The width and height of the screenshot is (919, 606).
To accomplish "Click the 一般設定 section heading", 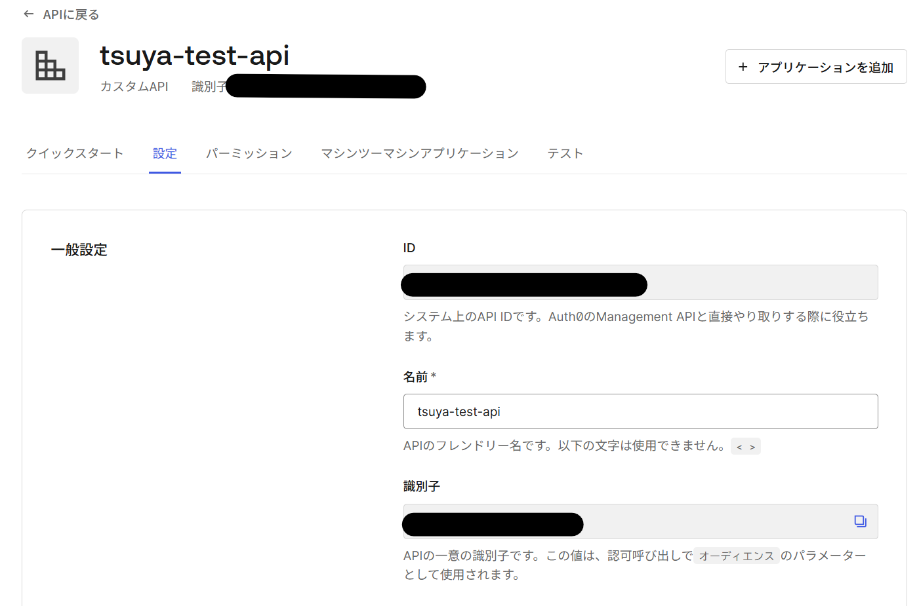I will coord(79,250).
